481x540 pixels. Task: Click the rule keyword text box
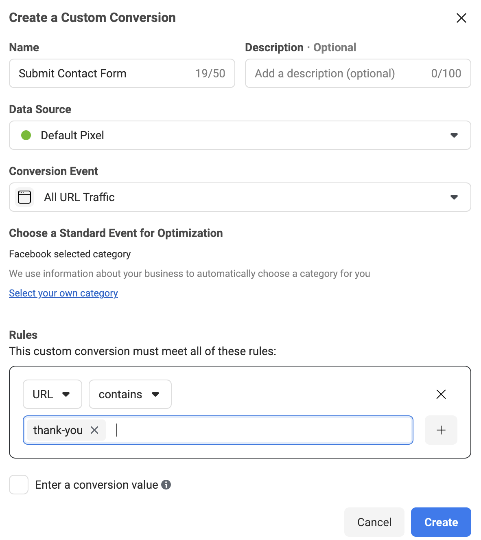pyautogui.click(x=260, y=430)
